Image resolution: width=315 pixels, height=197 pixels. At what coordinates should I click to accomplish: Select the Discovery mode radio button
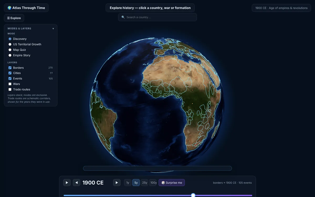(x=10, y=39)
